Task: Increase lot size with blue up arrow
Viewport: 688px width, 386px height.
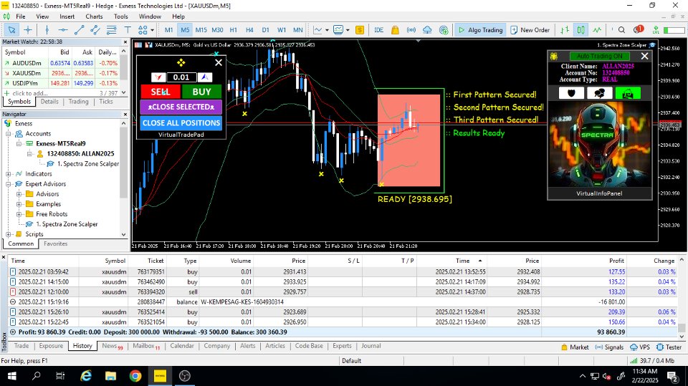Action: (x=204, y=77)
